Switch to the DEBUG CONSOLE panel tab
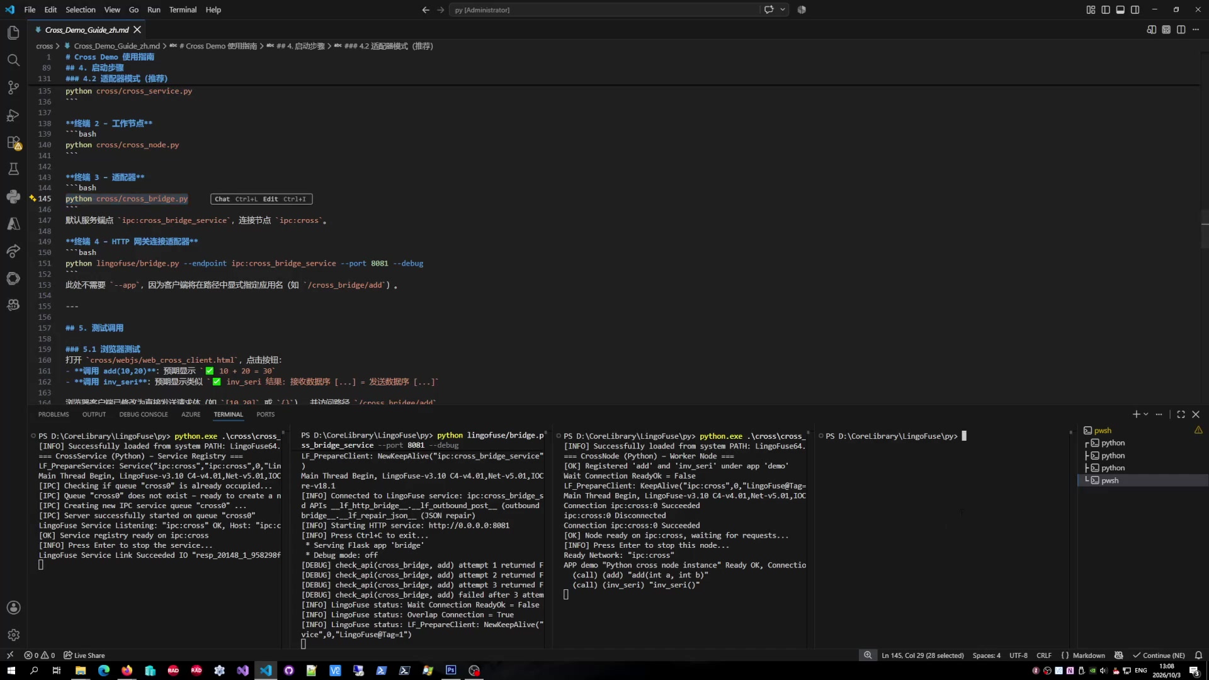The width and height of the screenshot is (1209, 680). pos(144,414)
